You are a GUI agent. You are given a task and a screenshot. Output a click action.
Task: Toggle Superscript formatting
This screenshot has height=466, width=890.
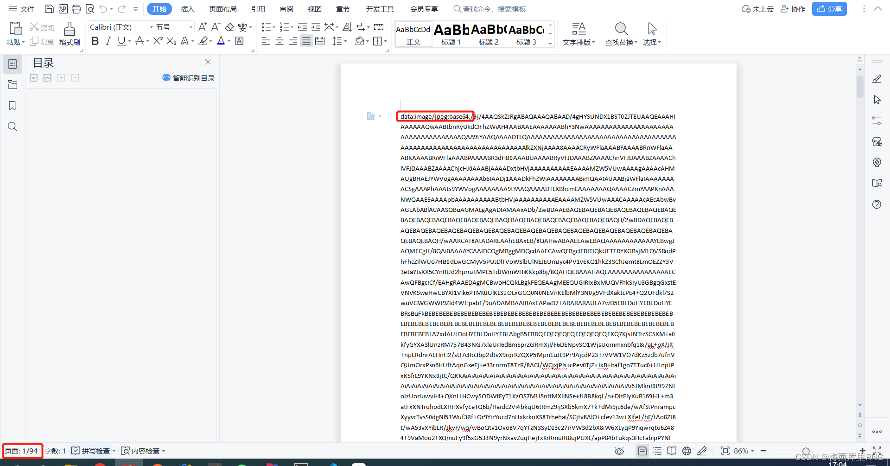pyautogui.click(x=158, y=41)
